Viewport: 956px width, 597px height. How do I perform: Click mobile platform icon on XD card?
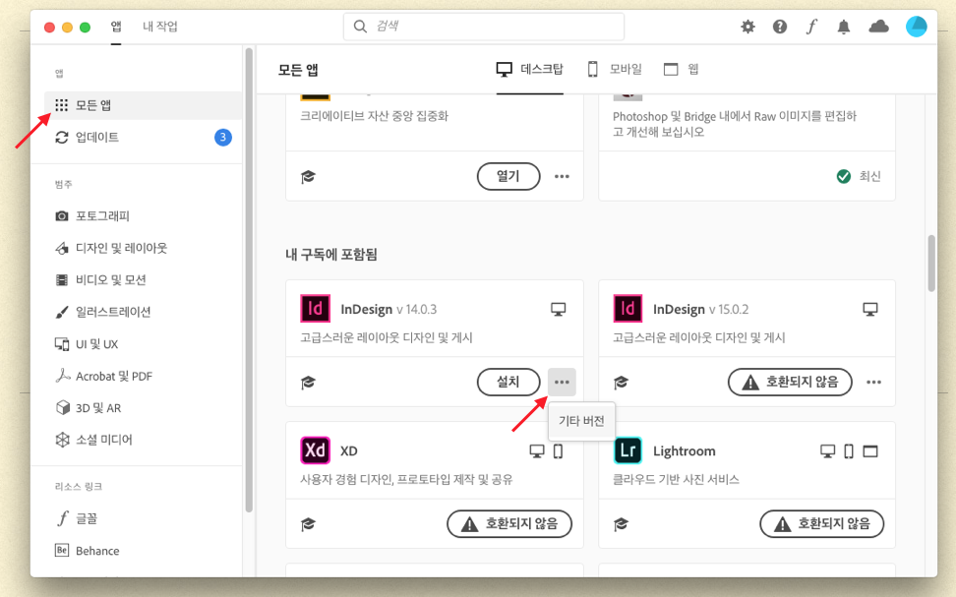point(558,451)
